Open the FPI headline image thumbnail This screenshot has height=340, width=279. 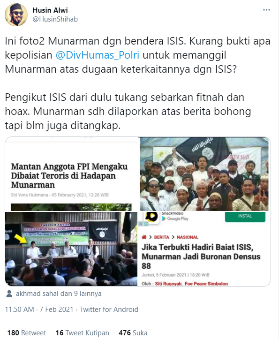tap(72, 174)
